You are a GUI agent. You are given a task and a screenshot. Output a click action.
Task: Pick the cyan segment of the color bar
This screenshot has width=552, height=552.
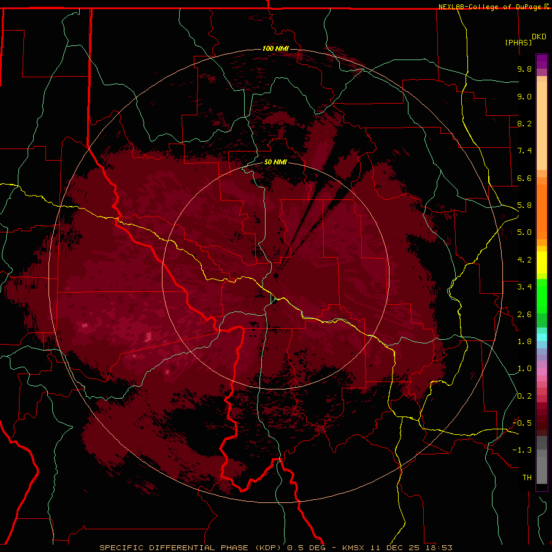[542, 337]
